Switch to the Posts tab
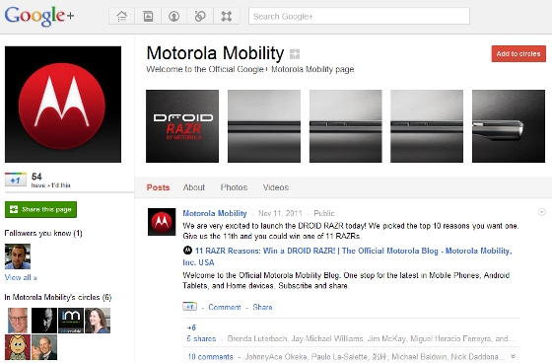This screenshot has width=552, height=363. (158, 187)
